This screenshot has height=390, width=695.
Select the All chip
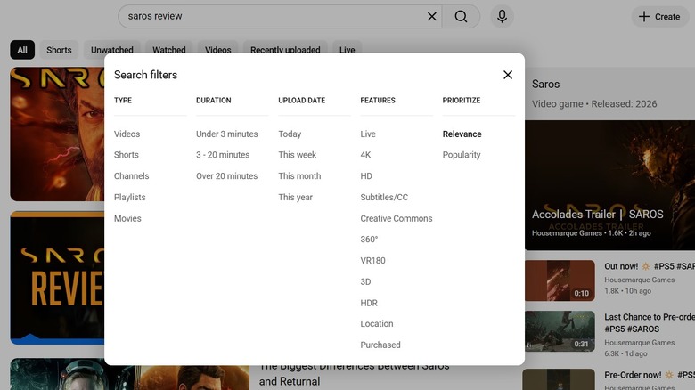pyautogui.click(x=22, y=50)
